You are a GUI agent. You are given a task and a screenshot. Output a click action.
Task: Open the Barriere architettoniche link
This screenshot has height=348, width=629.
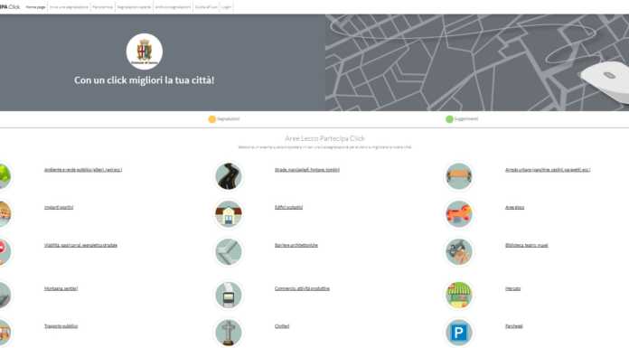pos(296,245)
